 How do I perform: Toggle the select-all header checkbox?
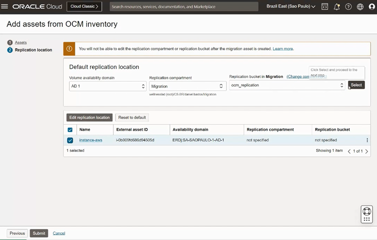[x=70, y=130]
